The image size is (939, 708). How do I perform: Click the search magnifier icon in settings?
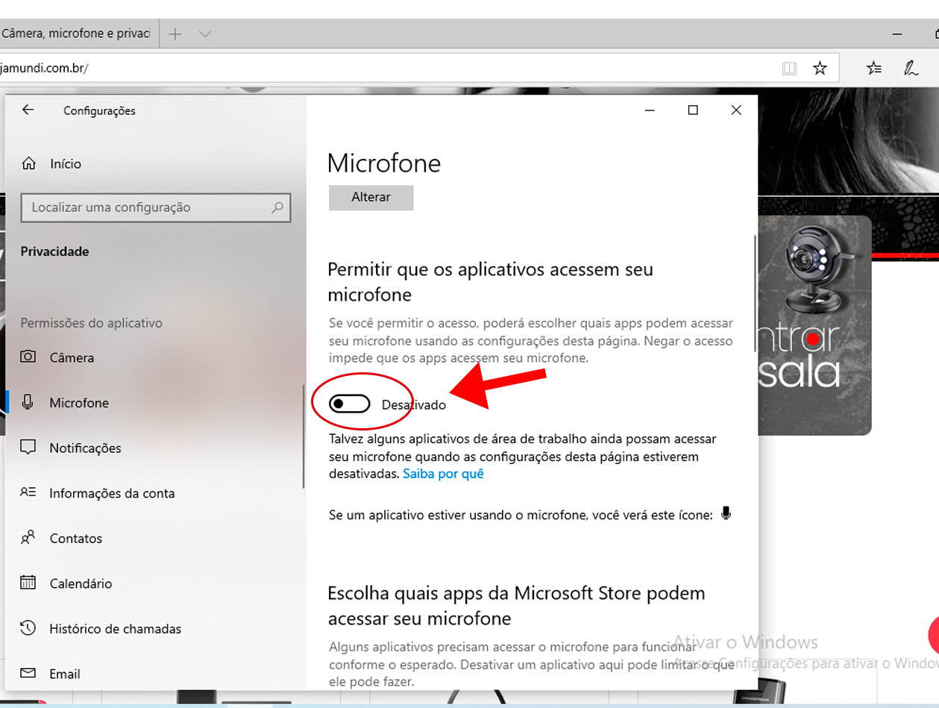(277, 207)
